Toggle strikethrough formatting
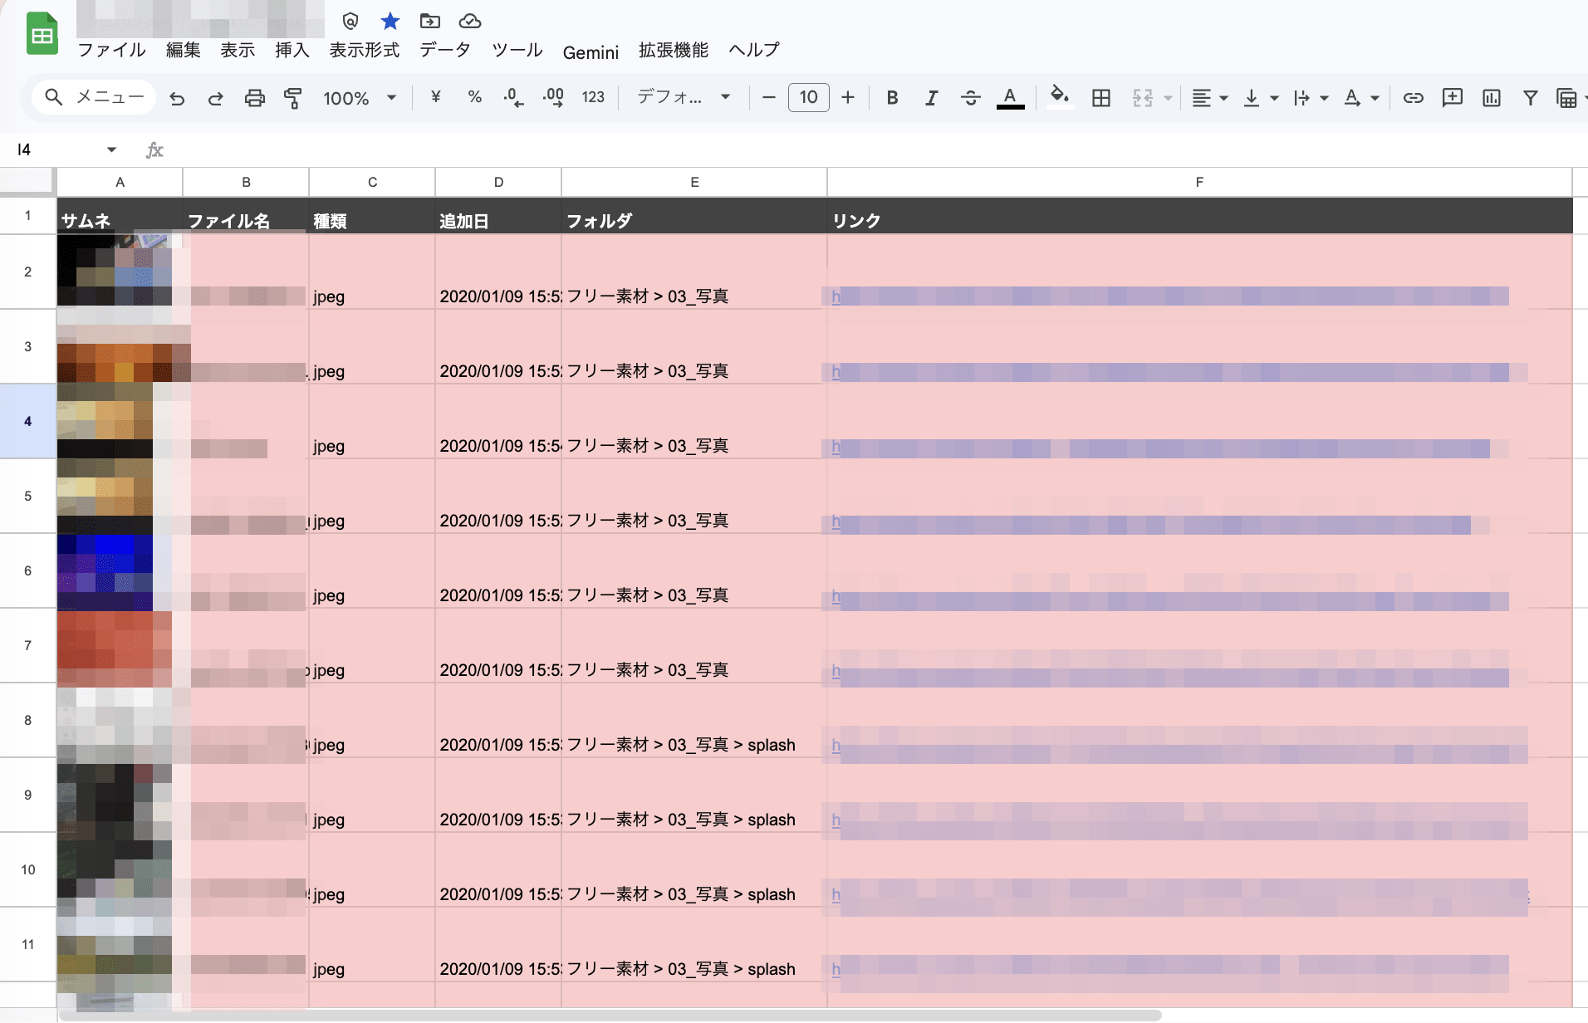The width and height of the screenshot is (1588, 1023). tap(970, 98)
